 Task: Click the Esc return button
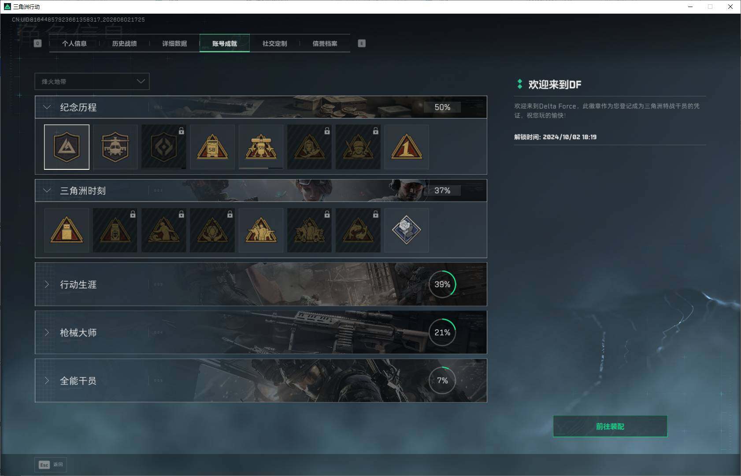tap(51, 465)
